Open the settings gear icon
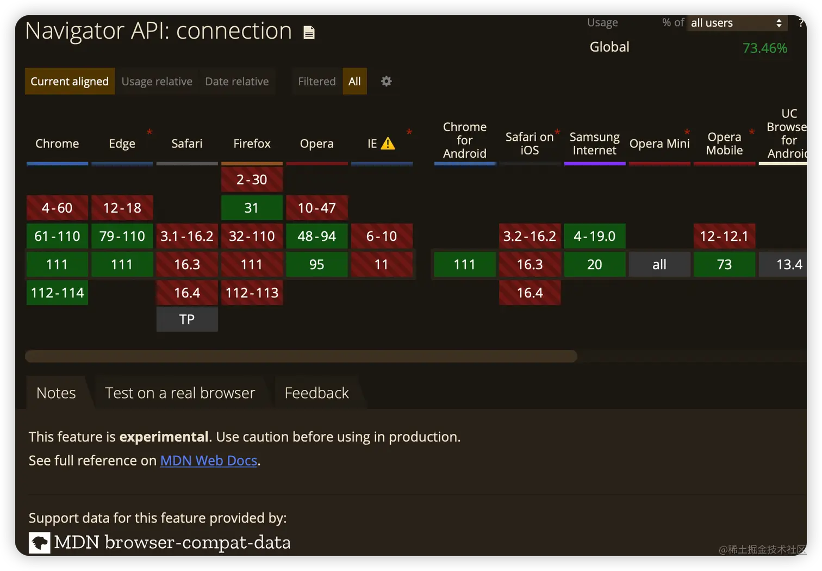 click(x=387, y=81)
